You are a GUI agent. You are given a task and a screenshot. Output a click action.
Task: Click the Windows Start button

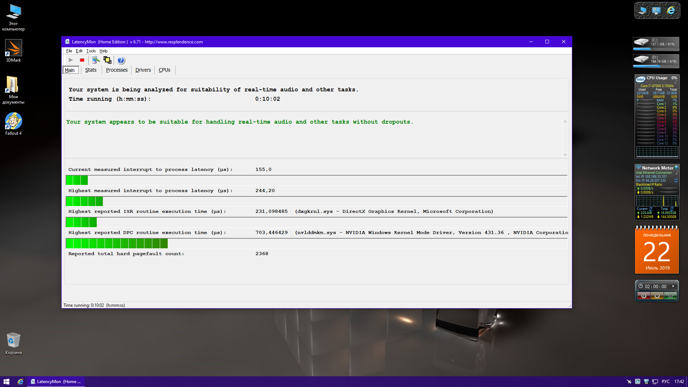click(x=6, y=382)
